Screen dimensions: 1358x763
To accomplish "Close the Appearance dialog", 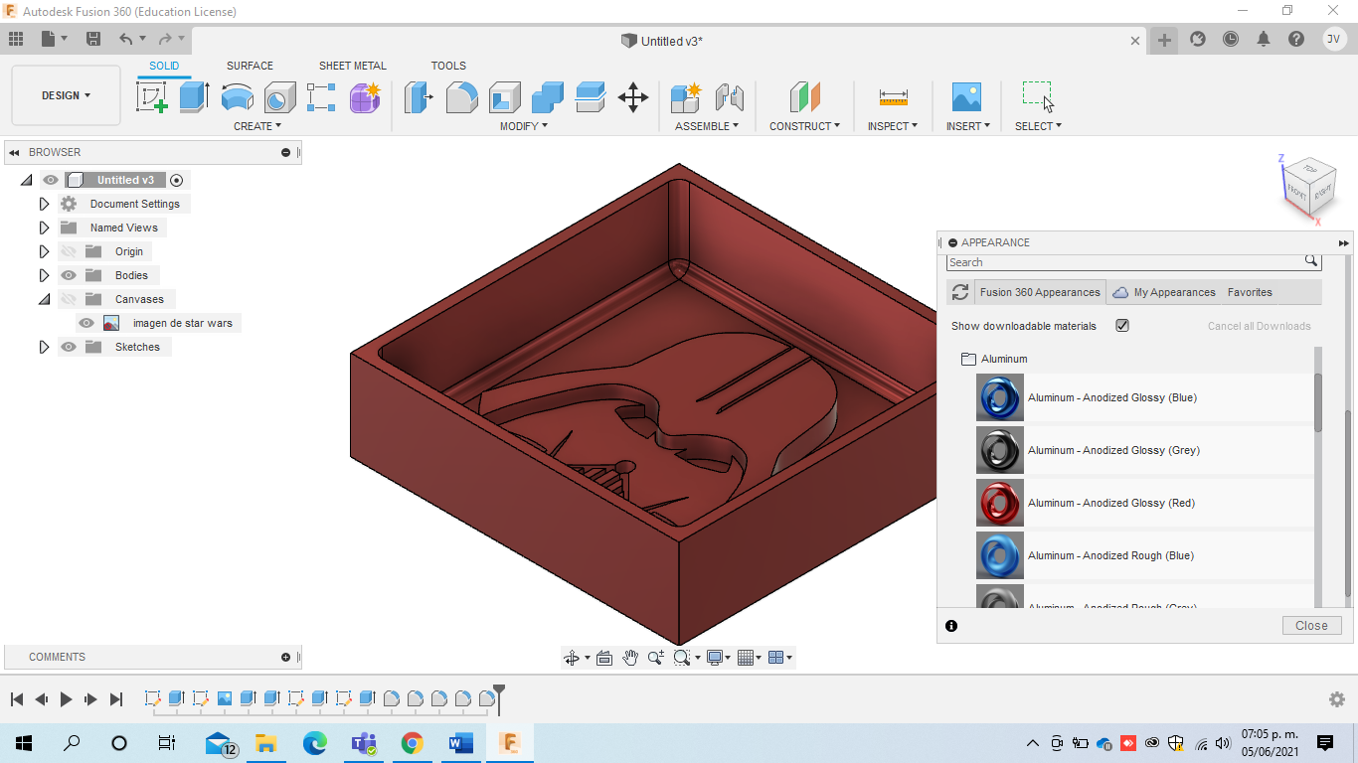I will [1311, 626].
